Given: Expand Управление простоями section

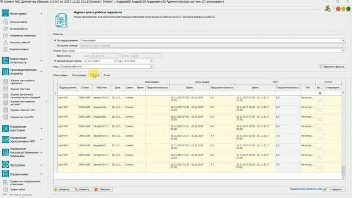Looking at the screenshot, I should click(41, 128).
